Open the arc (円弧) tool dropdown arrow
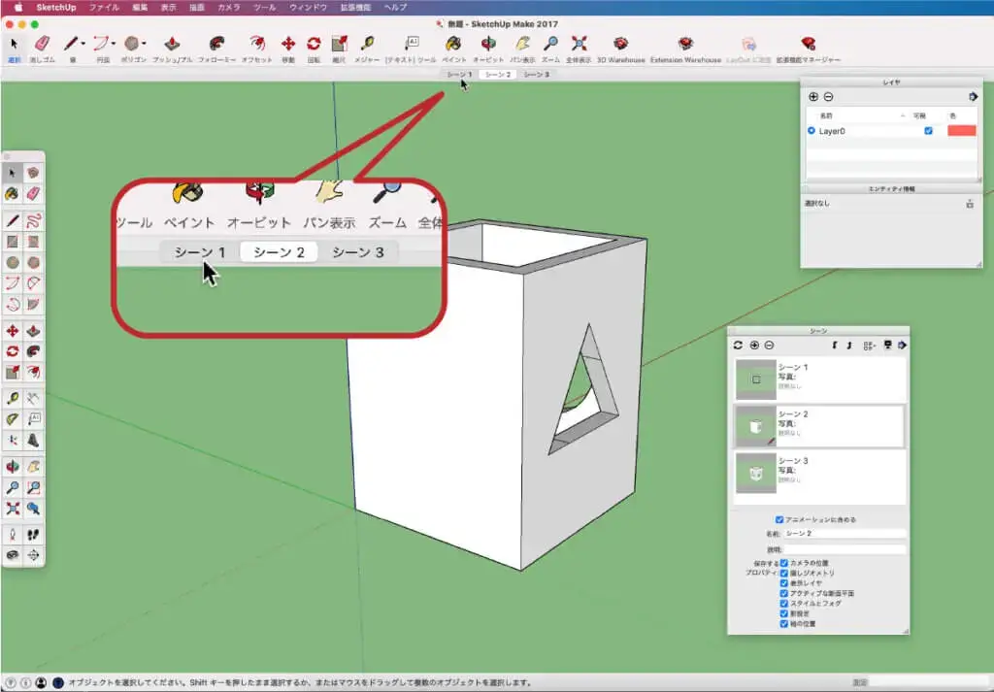The height and width of the screenshot is (692, 994). pos(115,44)
